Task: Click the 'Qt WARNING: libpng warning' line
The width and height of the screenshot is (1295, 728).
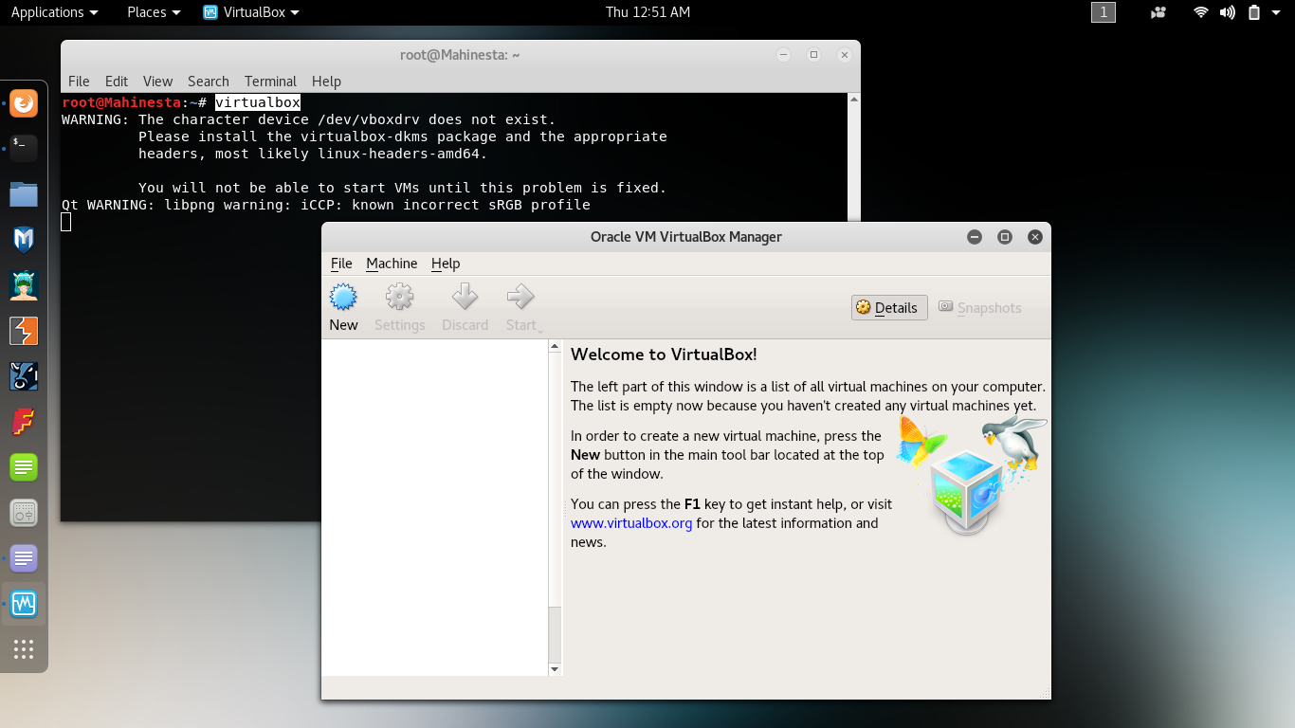Action: pyautogui.click(x=326, y=205)
